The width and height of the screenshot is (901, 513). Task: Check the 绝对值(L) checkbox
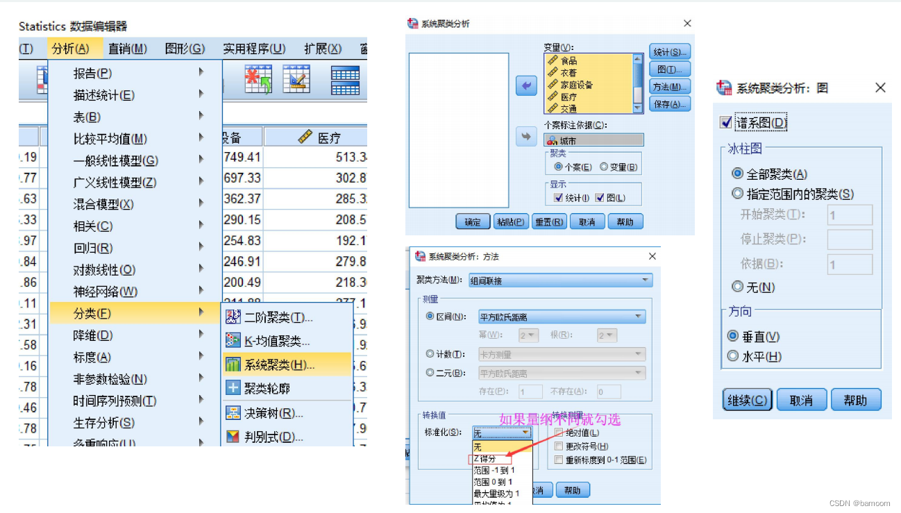click(x=559, y=433)
